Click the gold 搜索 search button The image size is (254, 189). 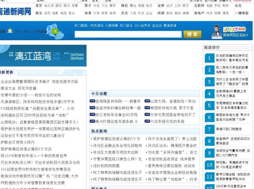(x=192, y=34)
